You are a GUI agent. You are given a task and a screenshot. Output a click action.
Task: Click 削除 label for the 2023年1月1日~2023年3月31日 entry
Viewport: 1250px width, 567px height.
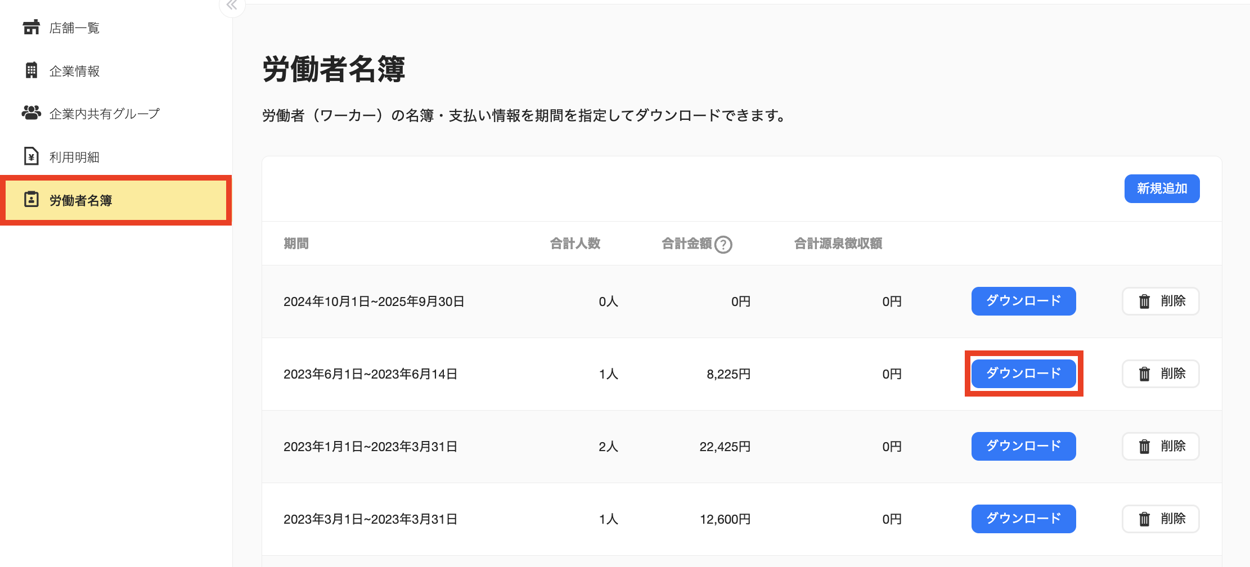click(1173, 446)
